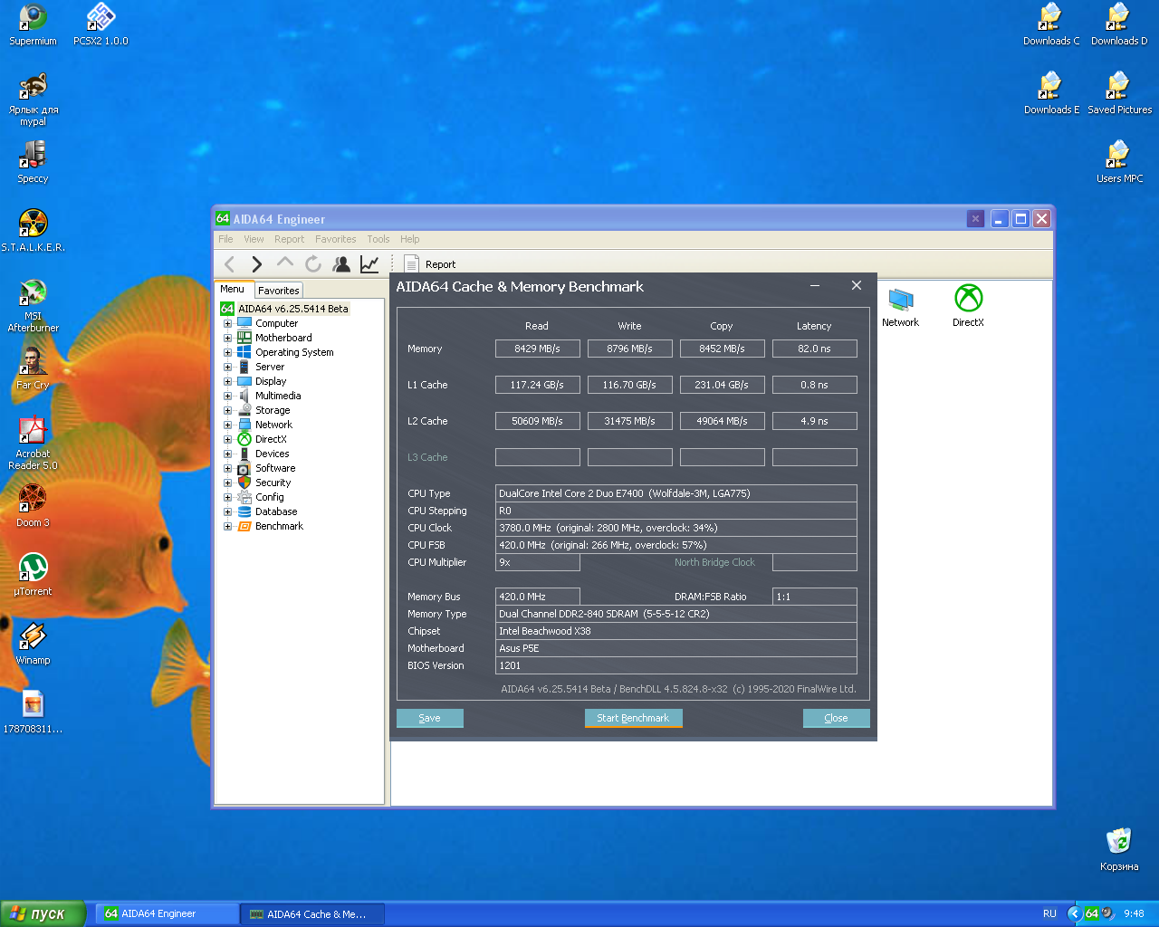
Task: Minimize the Cache & Memory Benchmark dialog
Action: (815, 286)
